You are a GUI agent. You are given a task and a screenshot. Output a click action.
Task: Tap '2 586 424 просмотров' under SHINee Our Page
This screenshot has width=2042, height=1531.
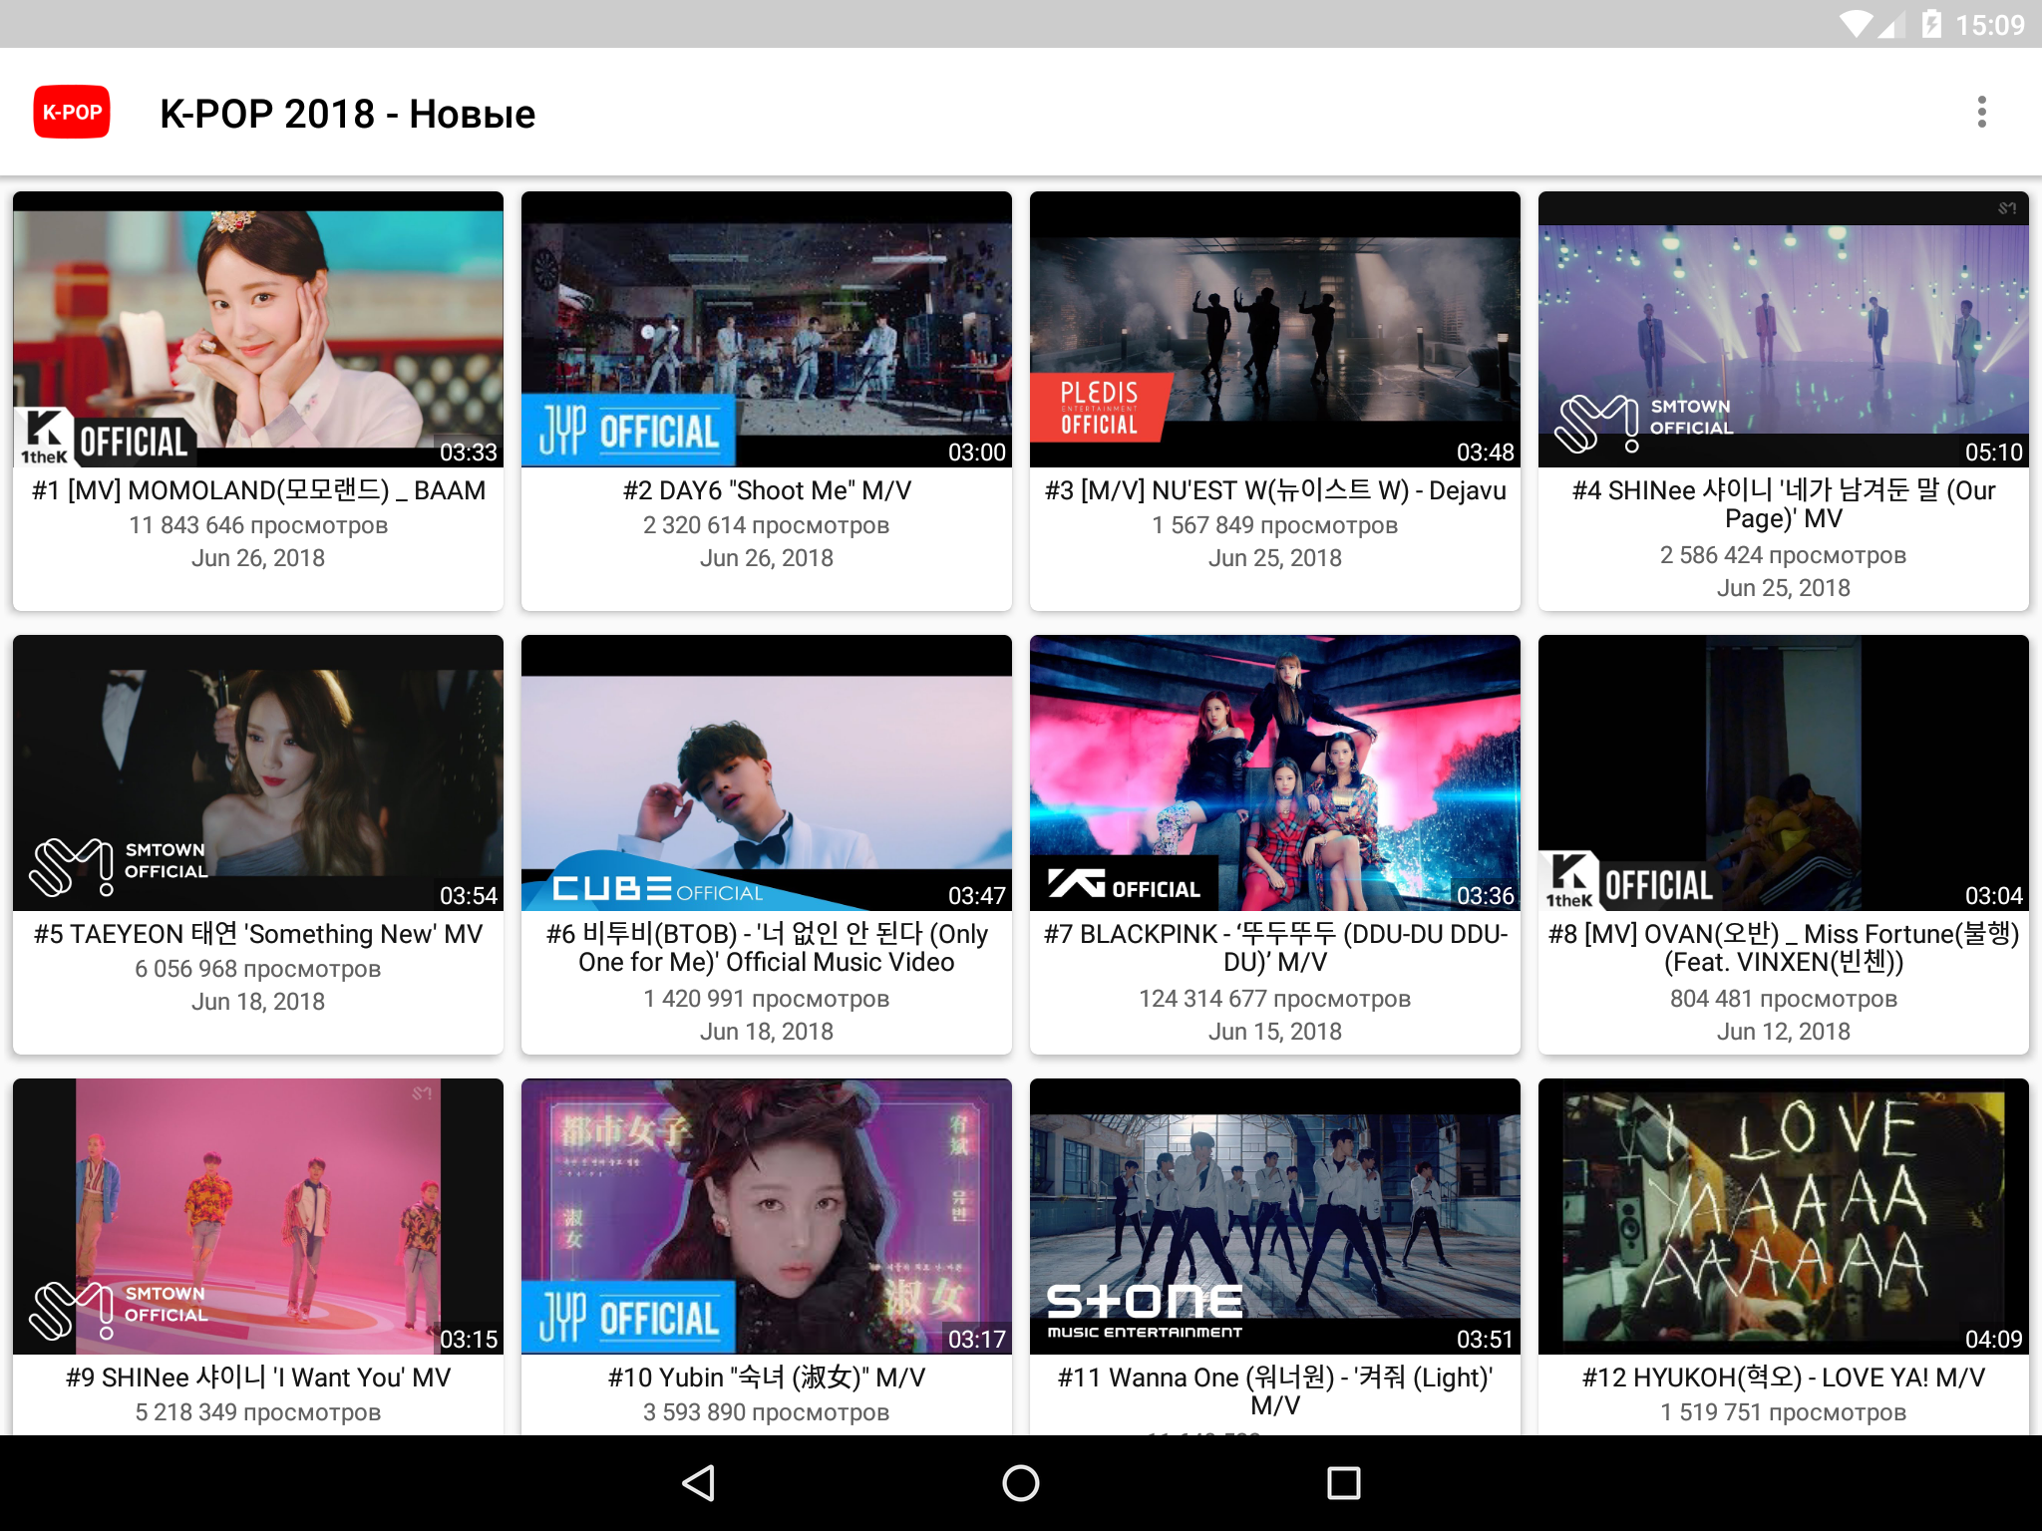pyautogui.click(x=1784, y=555)
